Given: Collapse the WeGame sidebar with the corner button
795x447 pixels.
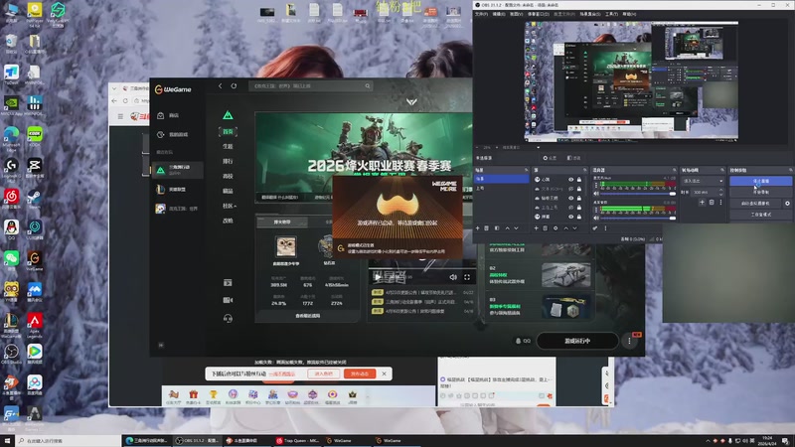Looking at the screenshot, I should coord(161,345).
